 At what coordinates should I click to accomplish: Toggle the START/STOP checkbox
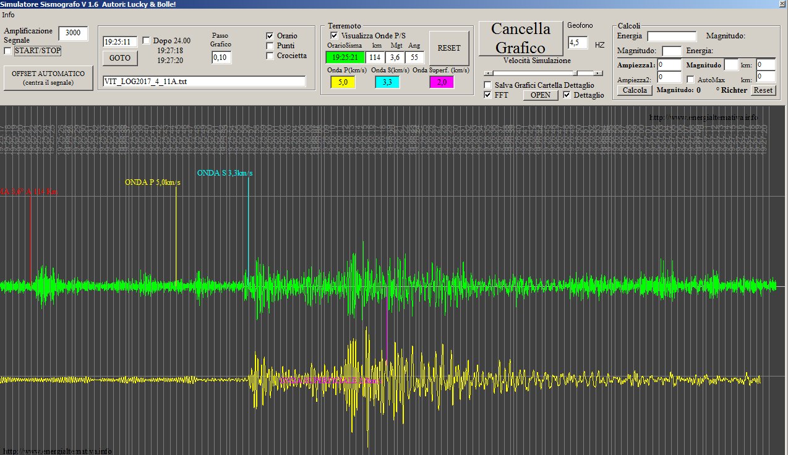click(8, 51)
